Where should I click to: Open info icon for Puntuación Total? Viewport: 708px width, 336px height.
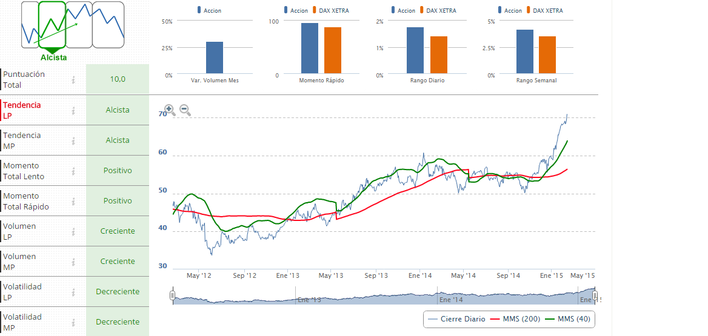73,80
